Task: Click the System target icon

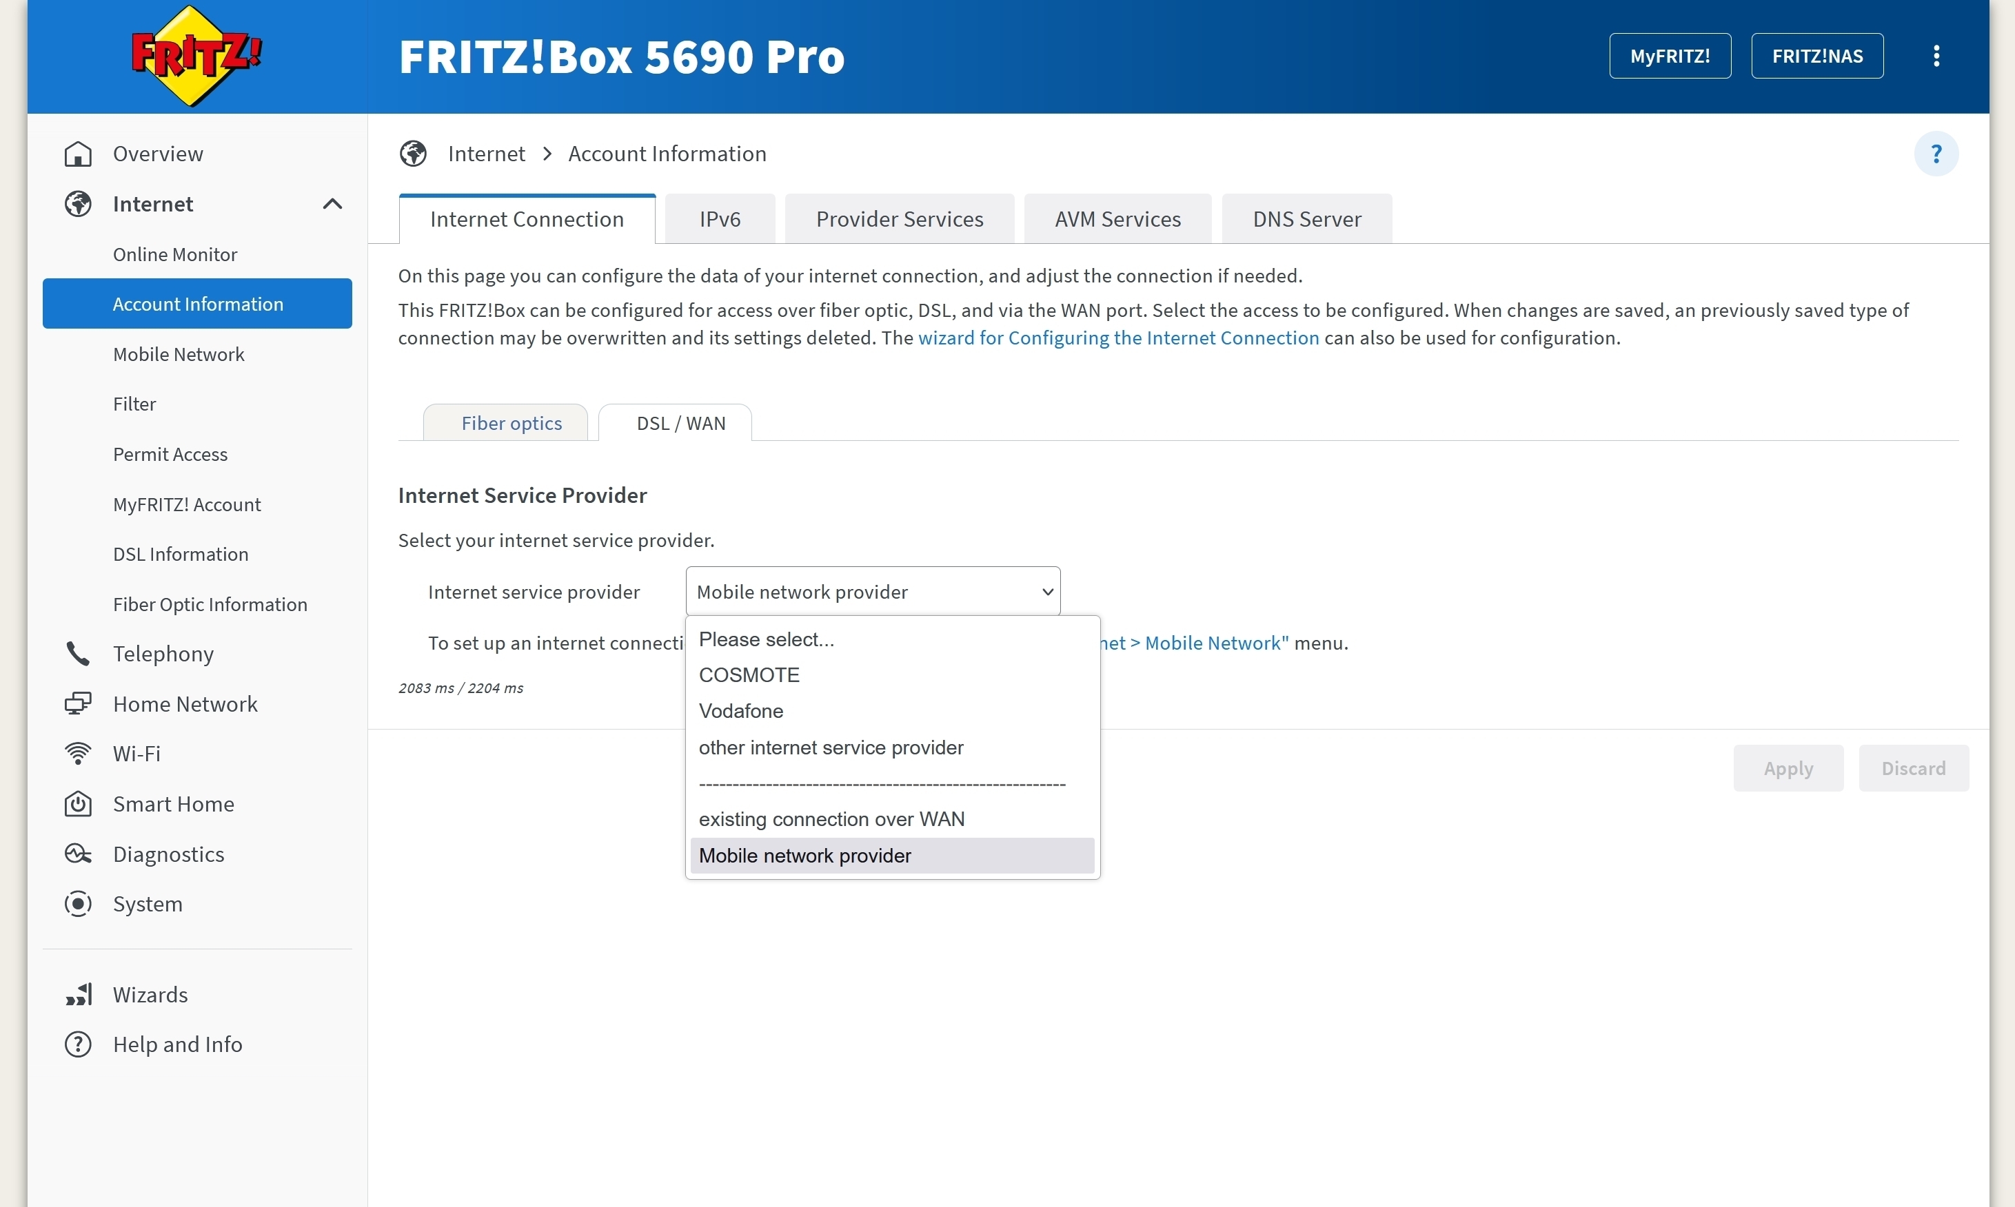Action: tap(78, 904)
